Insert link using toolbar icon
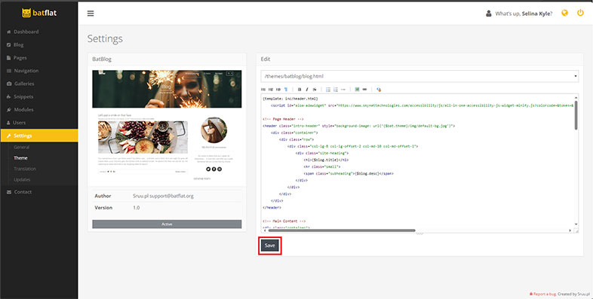The image size is (593, 299). [364, 90]
